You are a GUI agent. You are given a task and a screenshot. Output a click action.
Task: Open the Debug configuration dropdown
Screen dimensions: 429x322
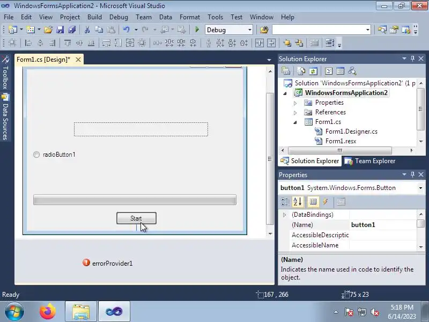[249, 30]
